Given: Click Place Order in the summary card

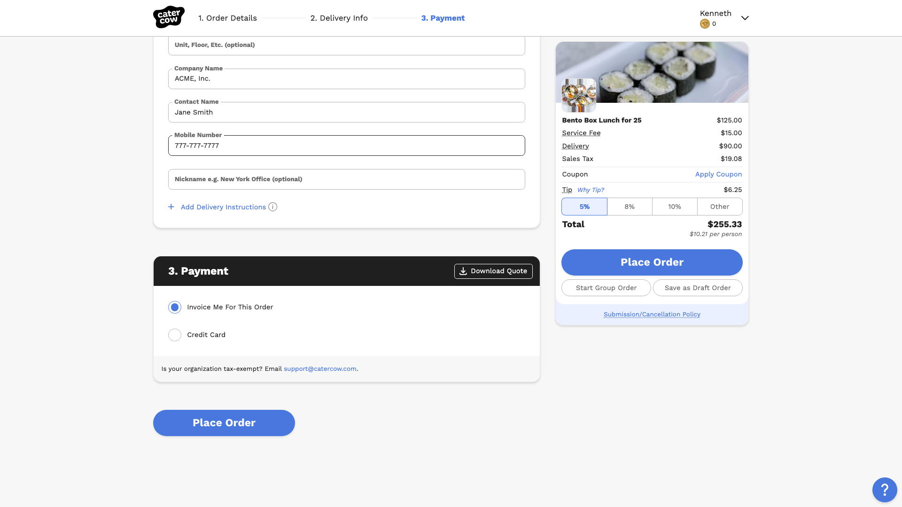Looking at the screenshot, I should [x=652, y=262].
